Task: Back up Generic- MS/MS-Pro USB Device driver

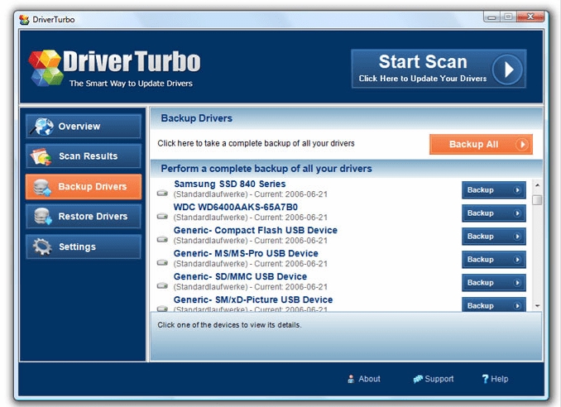Action: point(494,260)
